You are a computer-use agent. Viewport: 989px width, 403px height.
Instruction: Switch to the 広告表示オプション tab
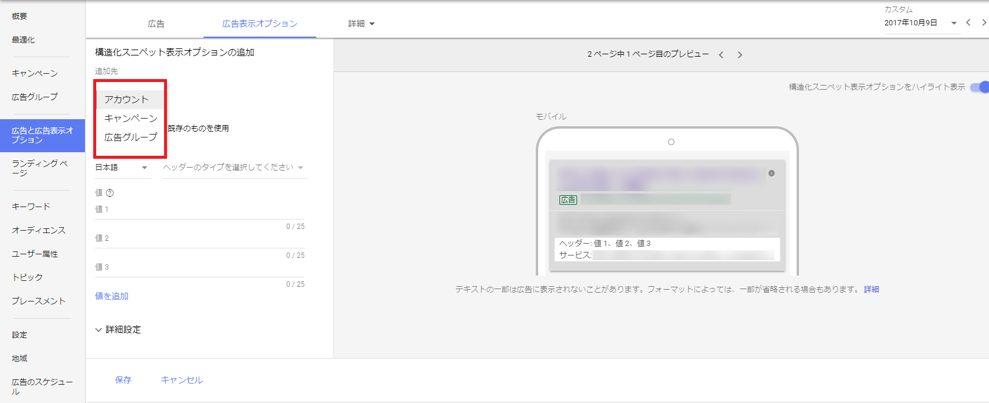pos(260,24)
